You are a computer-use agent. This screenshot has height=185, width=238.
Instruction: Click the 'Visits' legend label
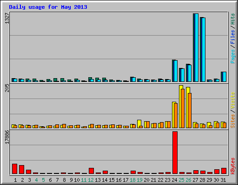(233, 100)
